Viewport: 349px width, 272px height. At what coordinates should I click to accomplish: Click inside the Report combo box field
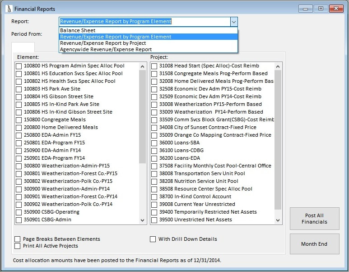tap(144, 22)
